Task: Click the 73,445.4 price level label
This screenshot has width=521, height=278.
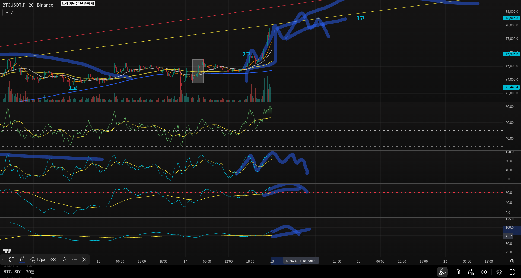Action: pos(512,87)
